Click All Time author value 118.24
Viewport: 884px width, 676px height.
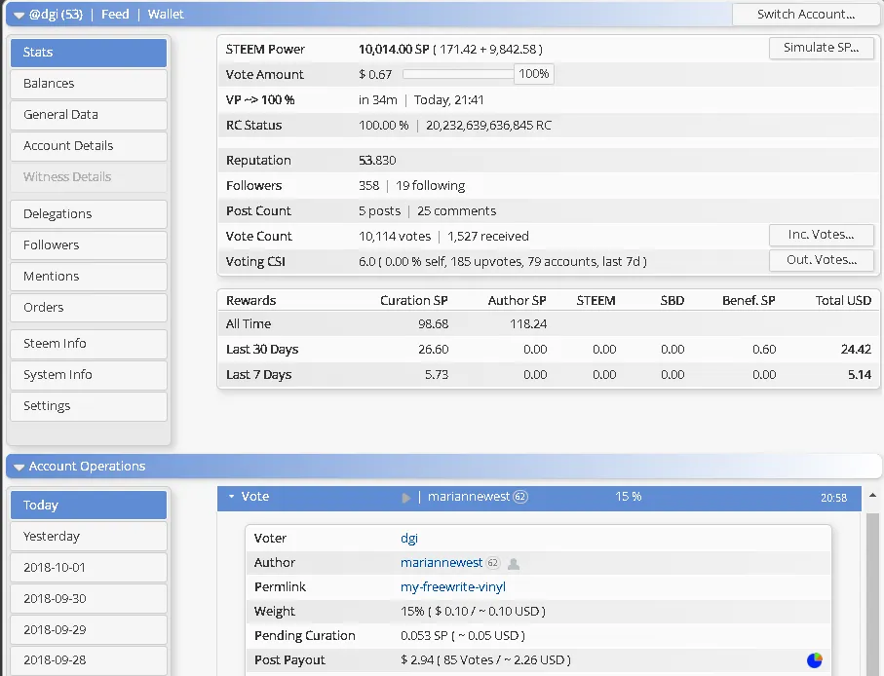(528, 324)
